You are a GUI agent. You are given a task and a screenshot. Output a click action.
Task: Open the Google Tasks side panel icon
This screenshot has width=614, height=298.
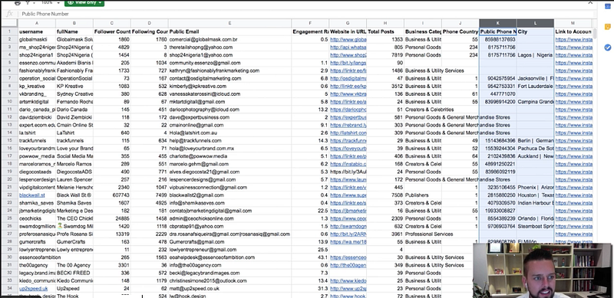(x=608, y=47)
